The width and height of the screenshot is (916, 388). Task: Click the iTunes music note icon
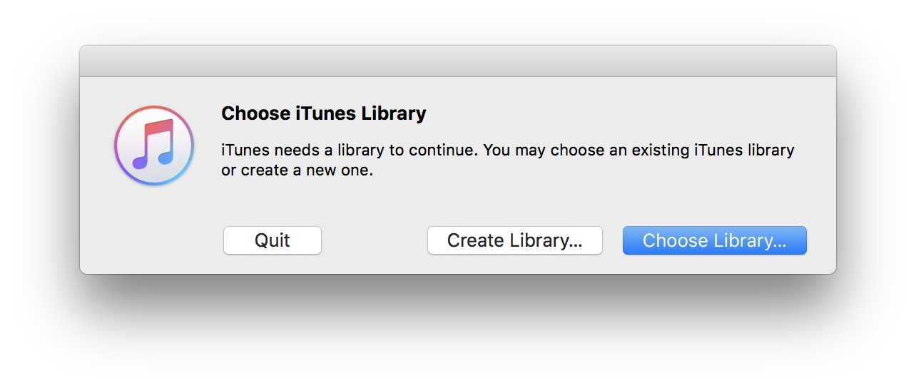pos(153,144)
